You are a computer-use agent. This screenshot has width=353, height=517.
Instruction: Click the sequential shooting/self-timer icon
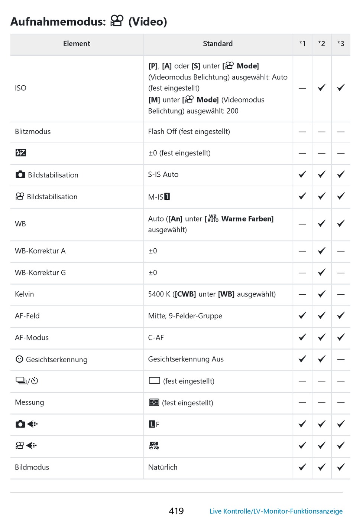pos(27,380)
